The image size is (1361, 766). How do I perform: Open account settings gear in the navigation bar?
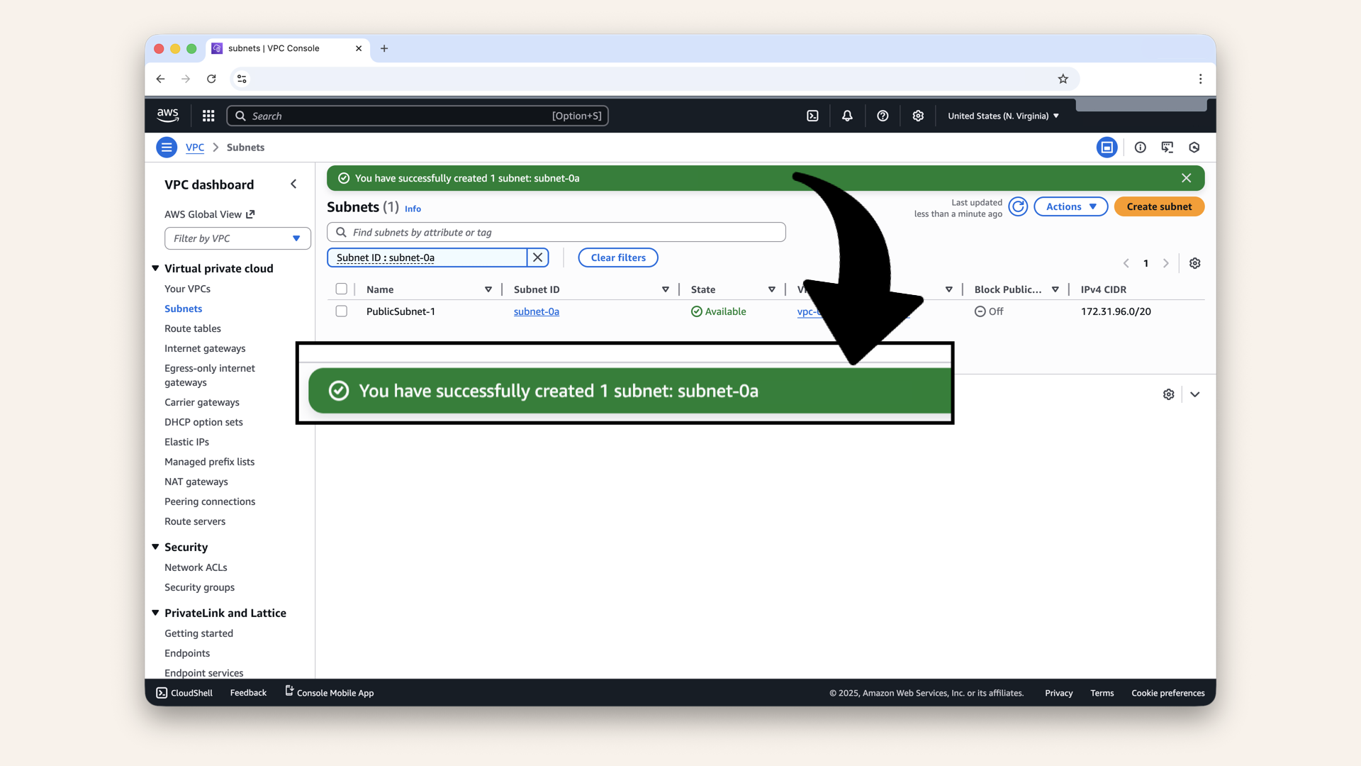(918, 115)
